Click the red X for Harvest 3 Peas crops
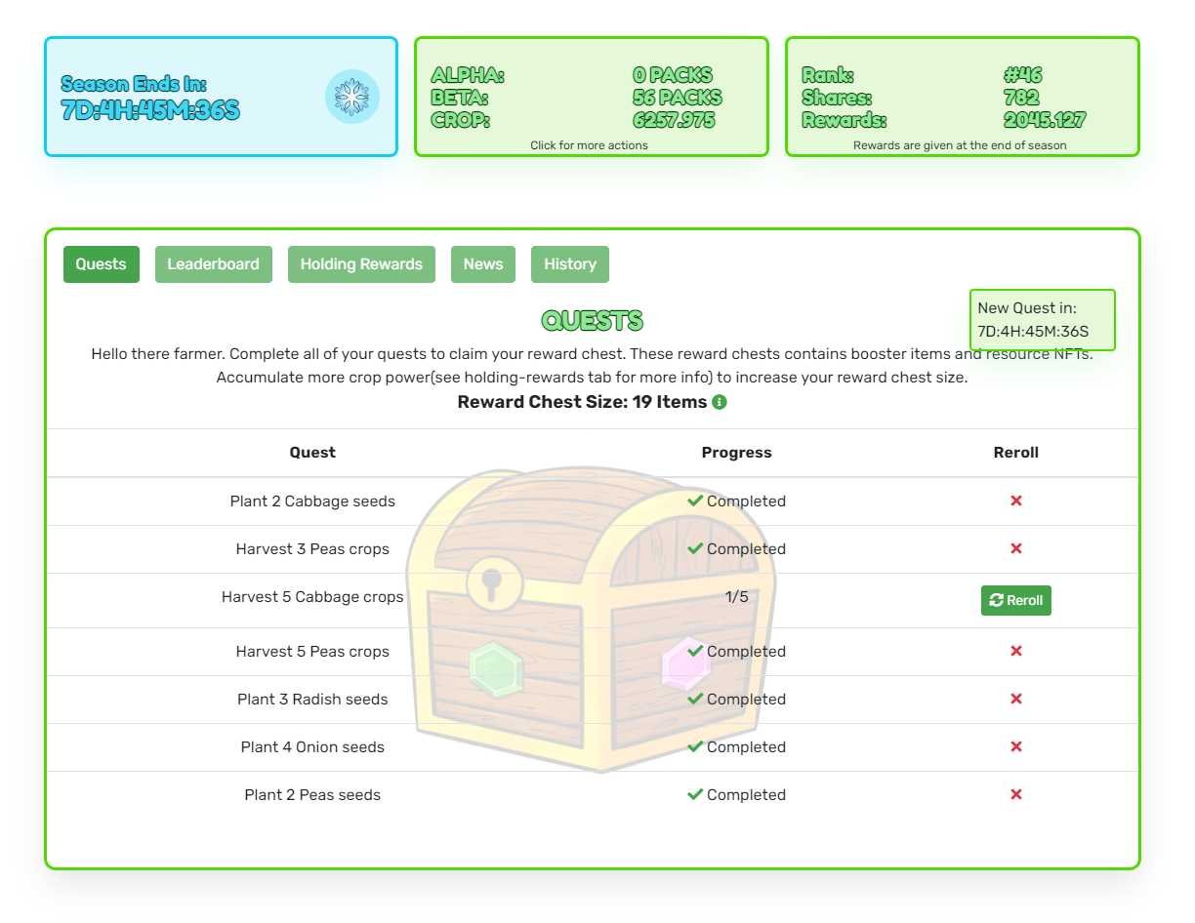Viewport: 1195px width, 923px height. (x=1016, y=548)
